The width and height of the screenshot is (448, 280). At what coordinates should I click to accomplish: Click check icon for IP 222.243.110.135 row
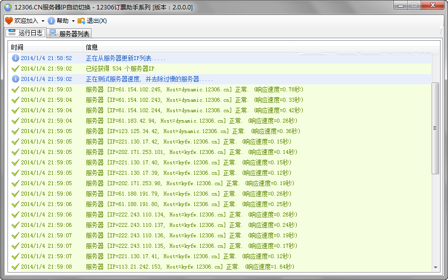pyautogui.click(x=15, y=246)
